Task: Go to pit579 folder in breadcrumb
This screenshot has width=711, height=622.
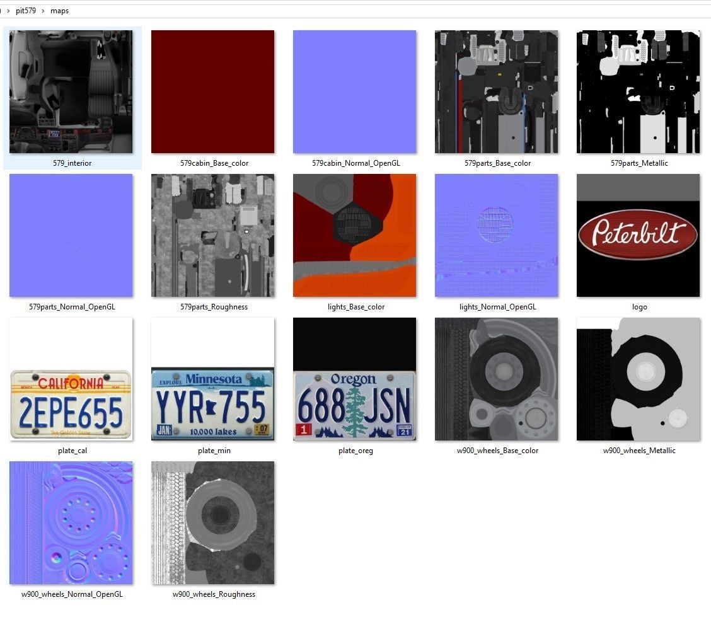Action: pos(26,11)
